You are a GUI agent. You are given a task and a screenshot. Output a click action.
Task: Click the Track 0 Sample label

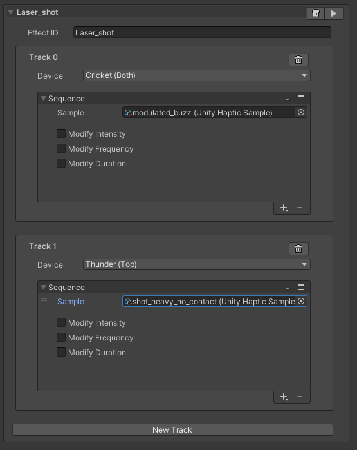(71, 113)
